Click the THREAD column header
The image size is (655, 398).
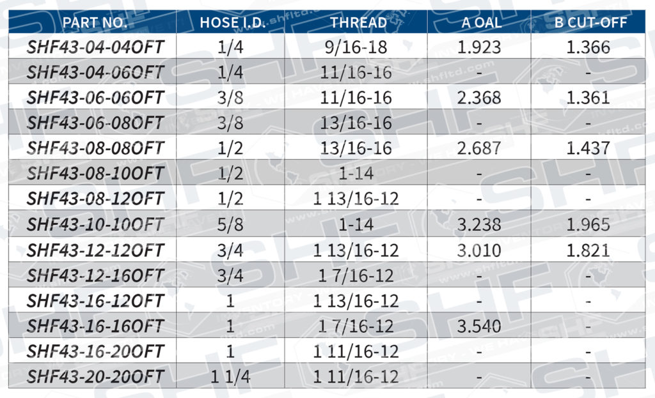tap(358, 23)
